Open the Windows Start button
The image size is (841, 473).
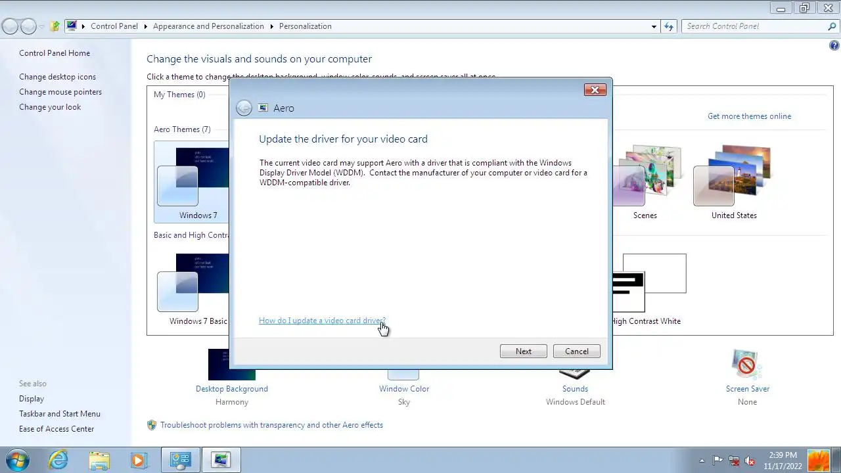(16, 459)
